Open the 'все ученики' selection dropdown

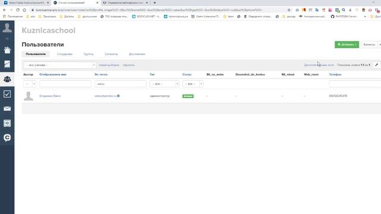click(60, 65)
